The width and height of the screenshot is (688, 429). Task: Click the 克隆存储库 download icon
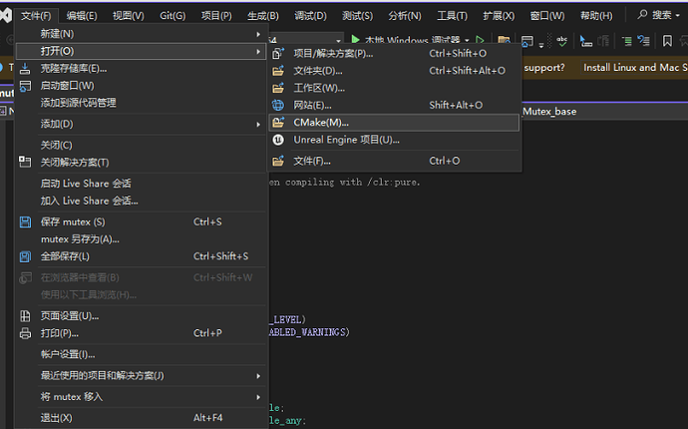pos(25,69)
